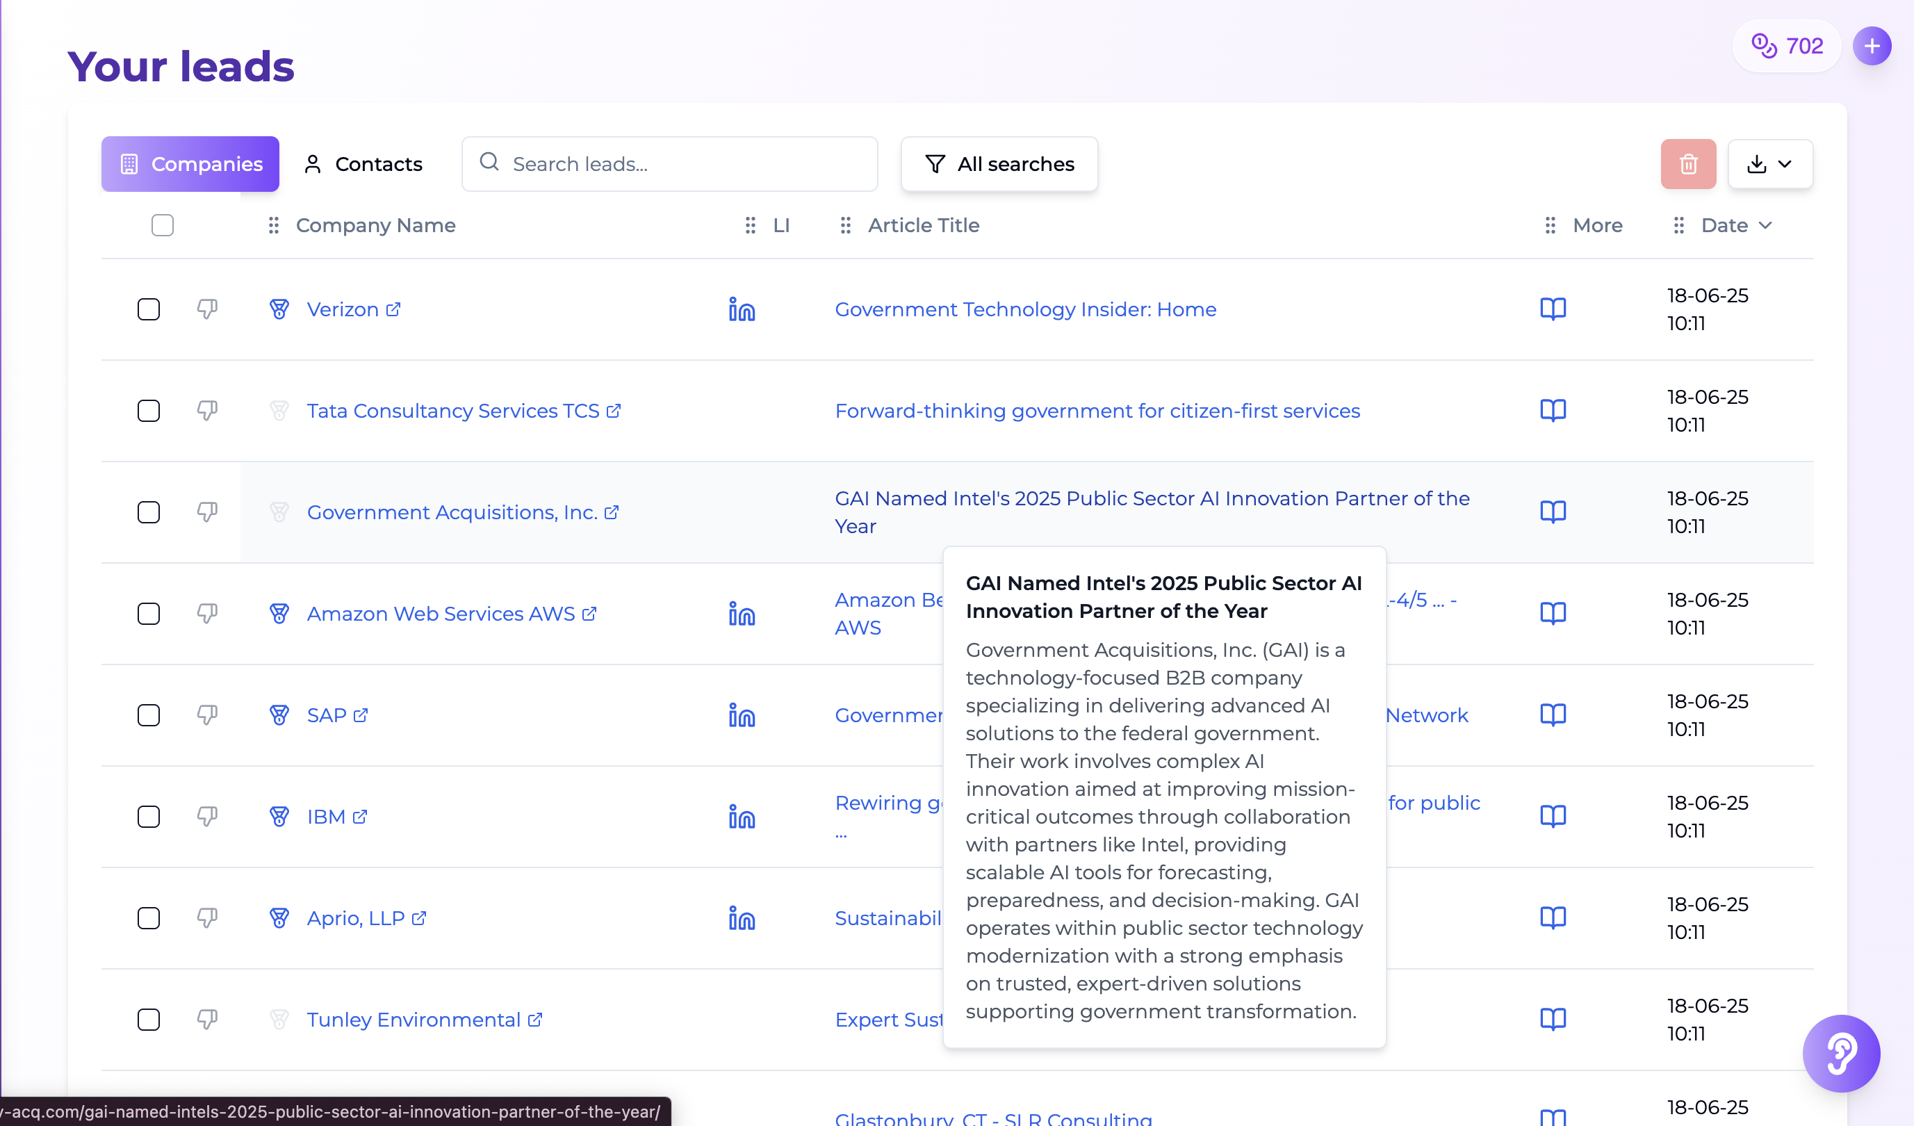Click the Article Title column drag handle
The image size is (1914, 1126).
pos(845,226)
